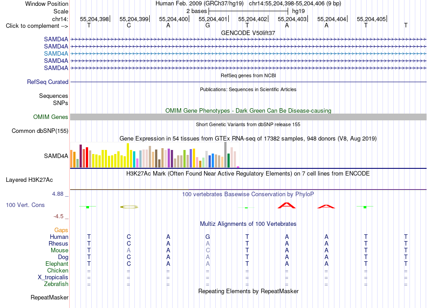The image size is (427, 308).
Task: Click 'RefSeq genes from NCBI' track title
Action: 249,75
